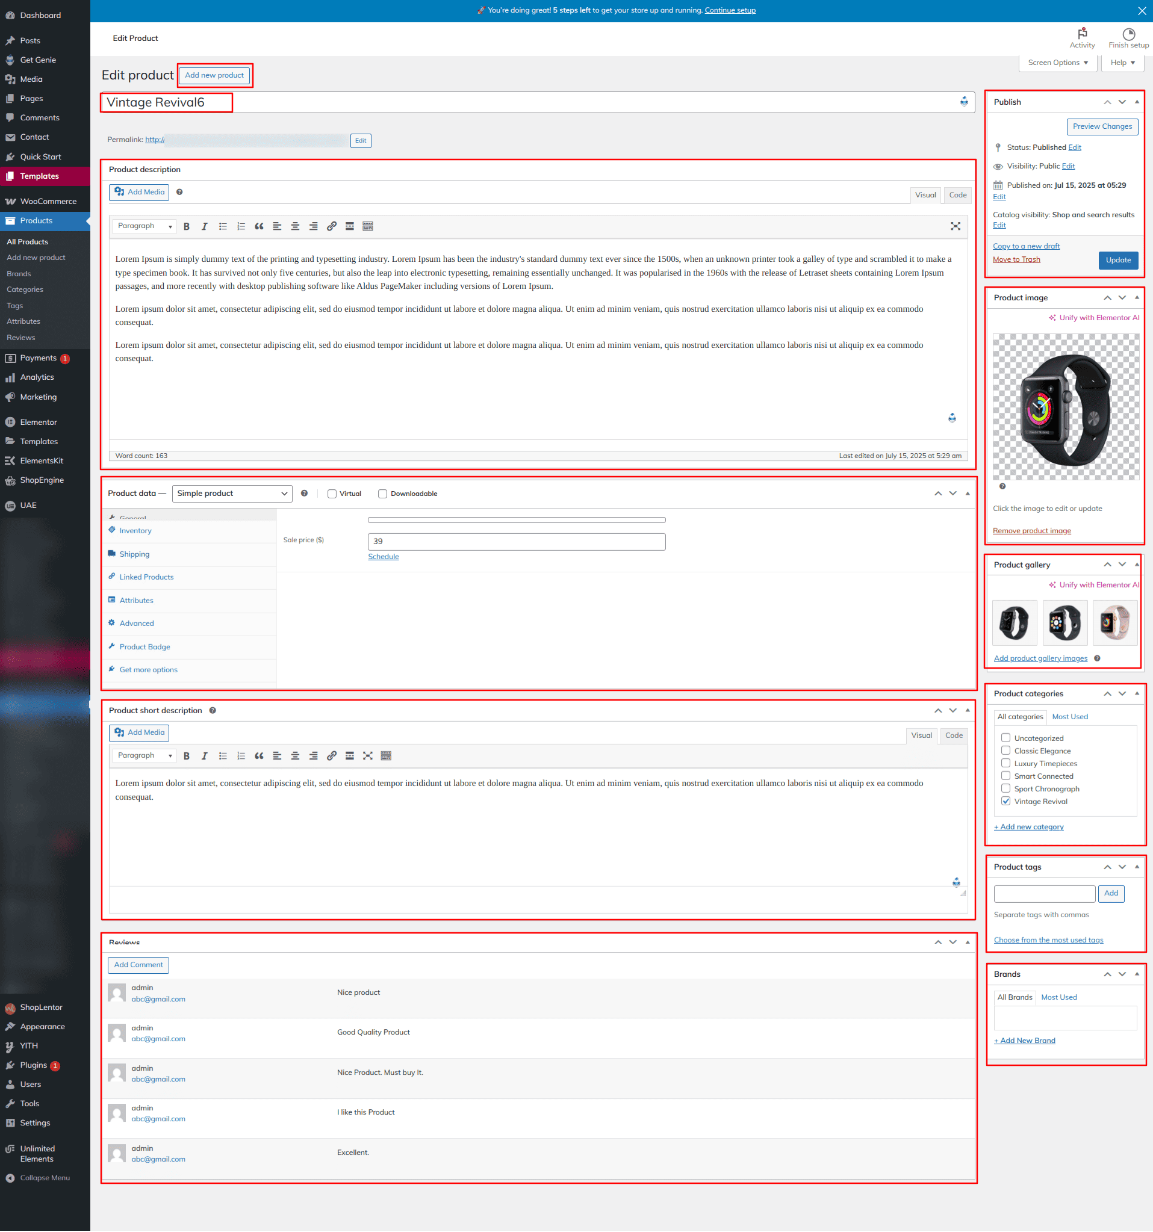Collapse the Reviews panel toggle arrow

pos(968,943)
